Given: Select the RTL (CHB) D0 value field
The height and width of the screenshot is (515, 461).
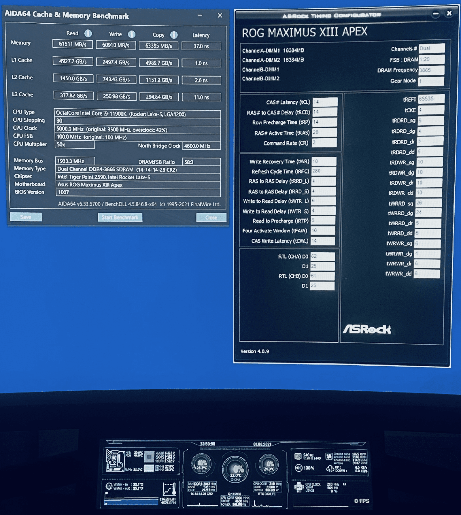Looking at the screenshot, I should [x=322, y=276].
